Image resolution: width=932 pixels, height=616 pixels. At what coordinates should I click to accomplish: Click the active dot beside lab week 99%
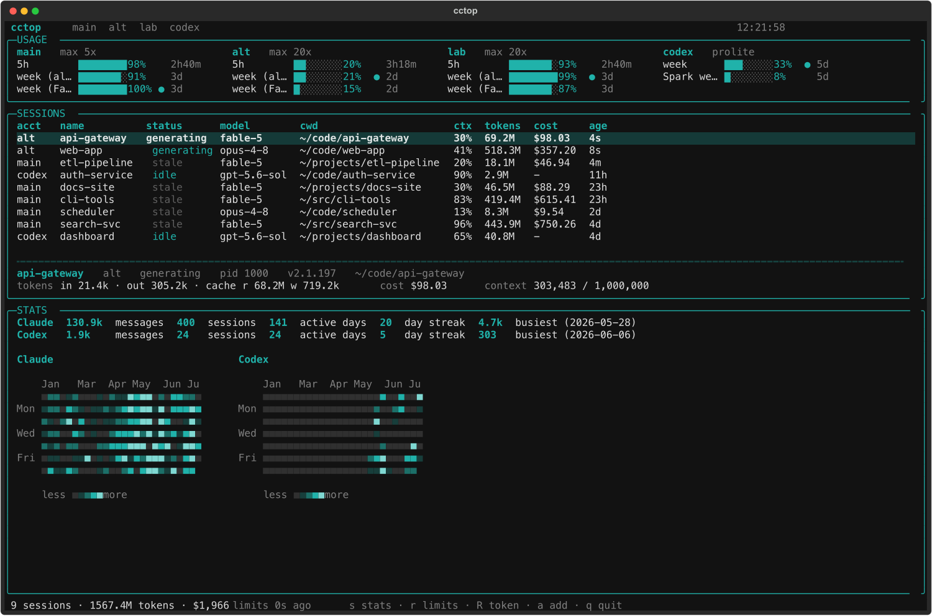(x=592, y=77)
